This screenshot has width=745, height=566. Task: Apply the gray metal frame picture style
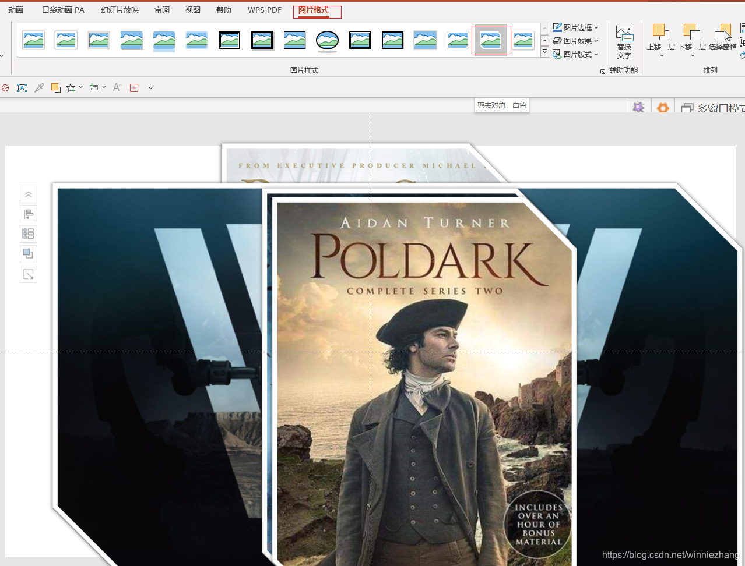pyautogui.click(x=99, y=40)
